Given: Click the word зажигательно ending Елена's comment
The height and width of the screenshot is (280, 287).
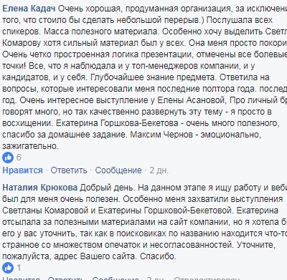Looking at the screenshot, I should point(30,146).
